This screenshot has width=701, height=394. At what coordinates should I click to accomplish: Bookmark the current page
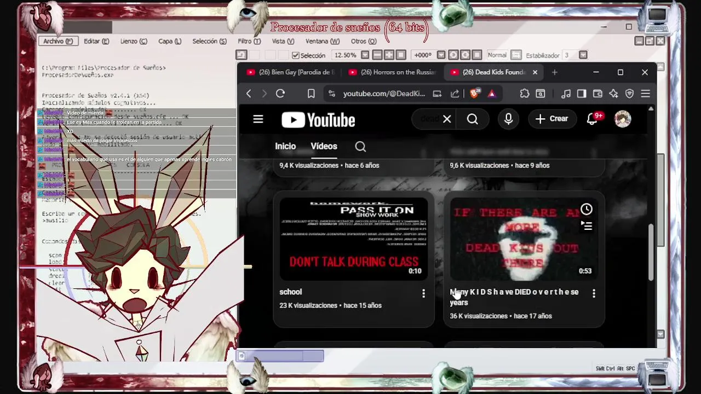coord(311,94)
